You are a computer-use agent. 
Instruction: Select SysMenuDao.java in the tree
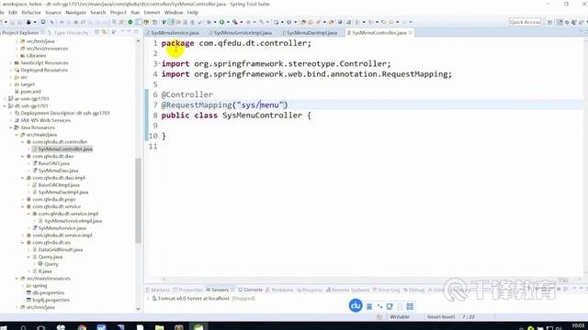pyautogui.click(x=58, y=170)
